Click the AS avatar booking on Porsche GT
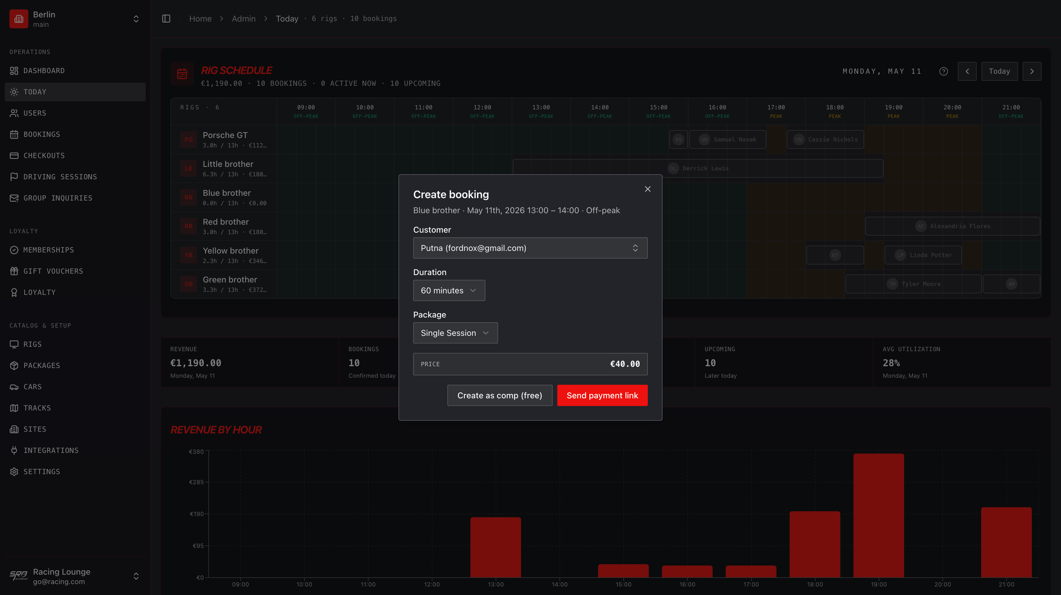 point(678,140)
